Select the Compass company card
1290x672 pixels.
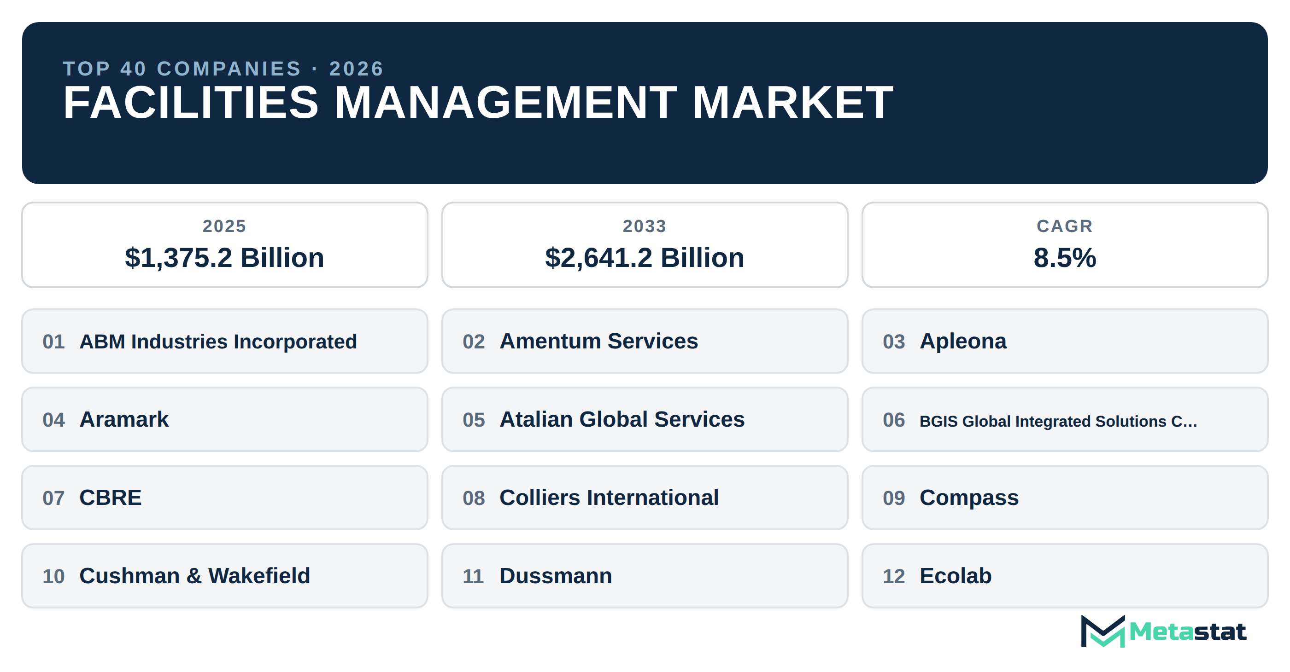point(1065,498)
